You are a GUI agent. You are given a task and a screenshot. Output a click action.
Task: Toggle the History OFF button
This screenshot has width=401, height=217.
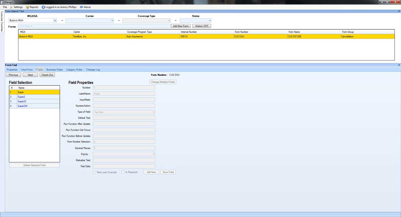[202, 26]
